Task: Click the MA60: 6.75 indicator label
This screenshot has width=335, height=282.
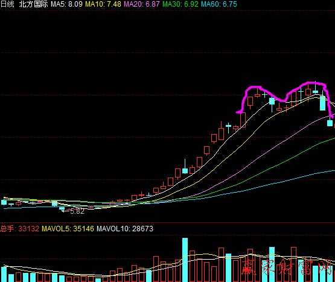Action: pyautogui.click(x=219, y=4)
